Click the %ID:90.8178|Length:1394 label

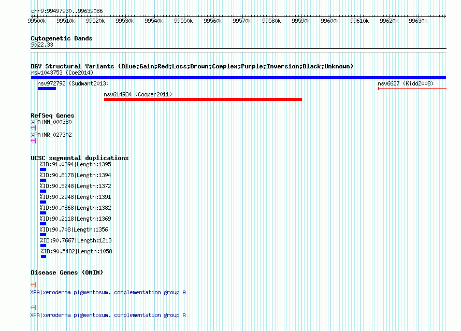(x=76, y=175)
